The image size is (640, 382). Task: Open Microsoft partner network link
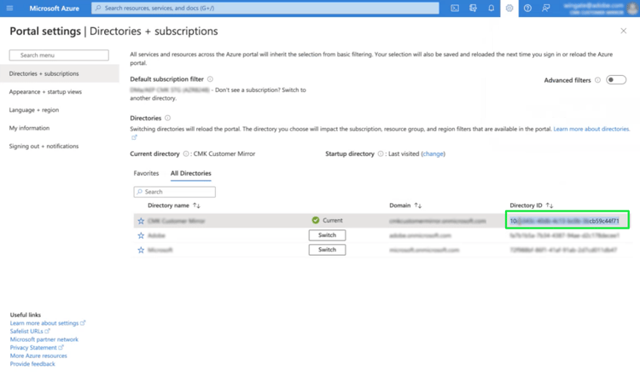click(x=44, y=339)
